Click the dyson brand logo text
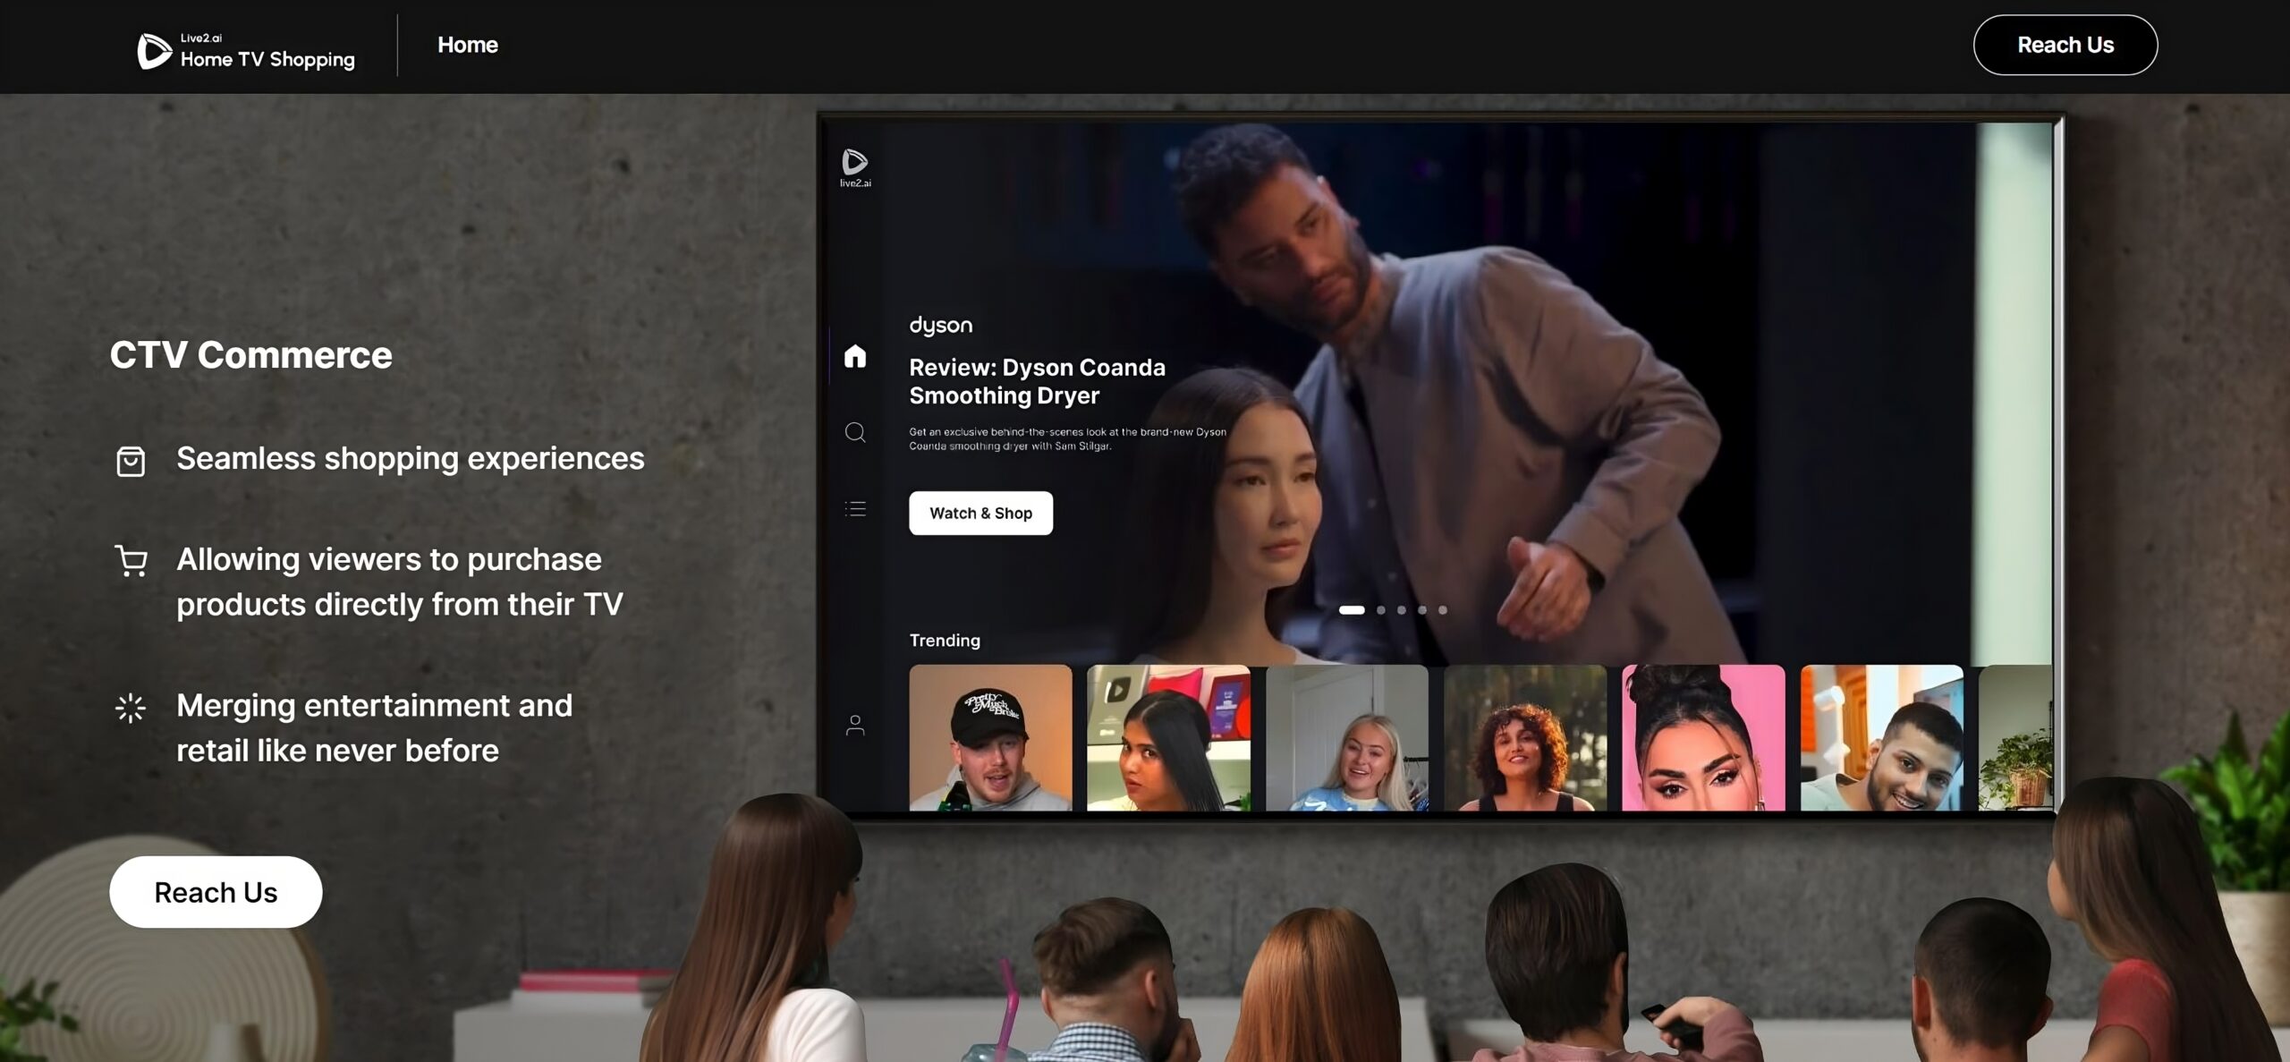The image size is (2290, 1062). coord(940,326)
